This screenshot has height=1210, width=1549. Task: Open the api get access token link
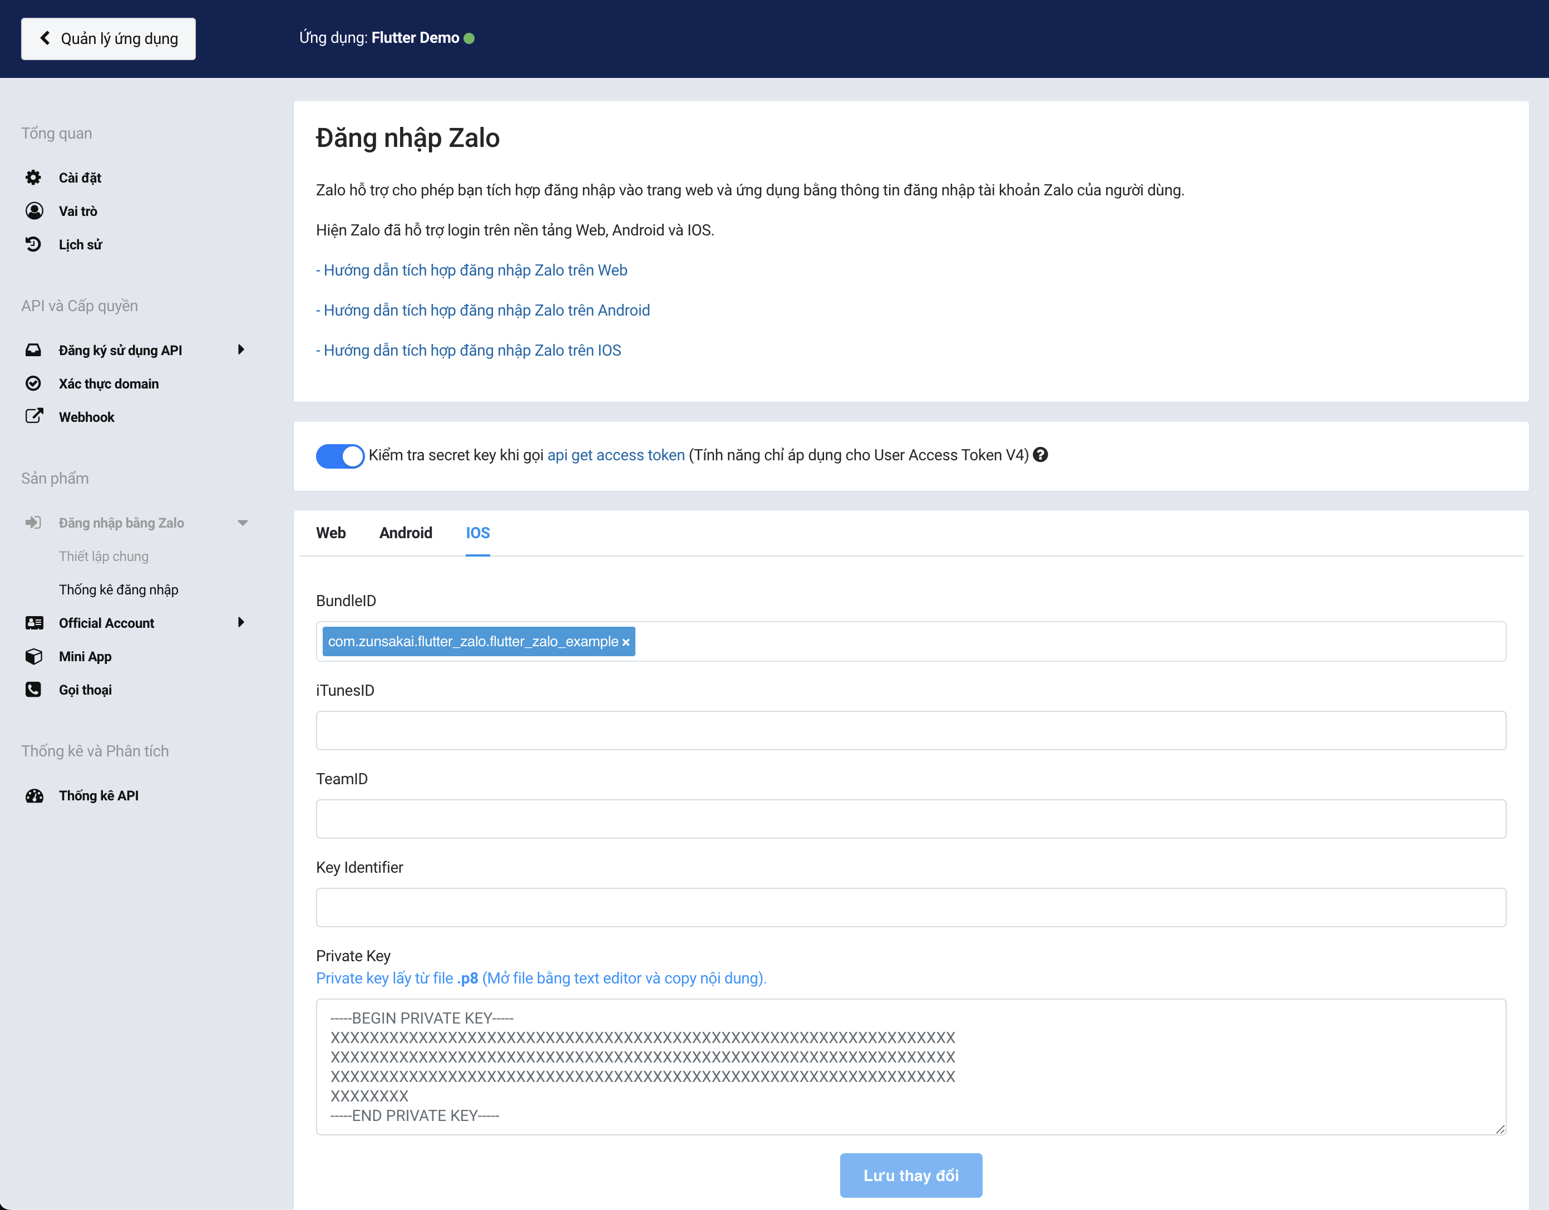(615, 455)
